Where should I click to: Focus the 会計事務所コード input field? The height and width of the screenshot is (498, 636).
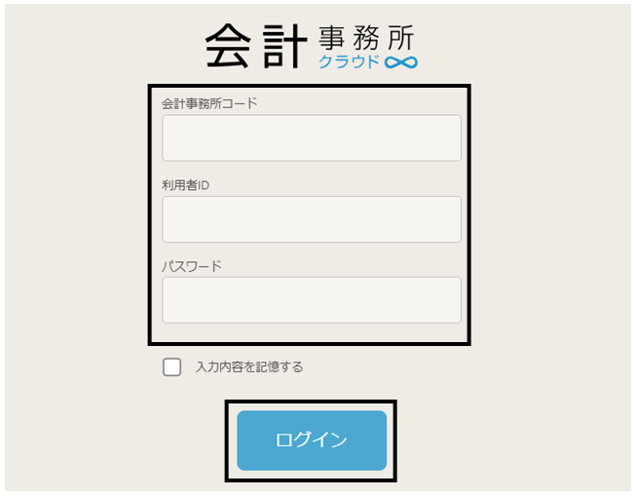(x=312, y=138)
